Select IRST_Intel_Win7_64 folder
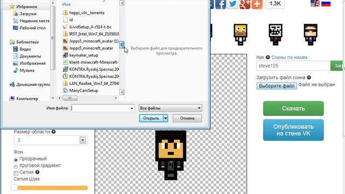The width and height of the screenshot is (345, 194). (x=91, y=34)
